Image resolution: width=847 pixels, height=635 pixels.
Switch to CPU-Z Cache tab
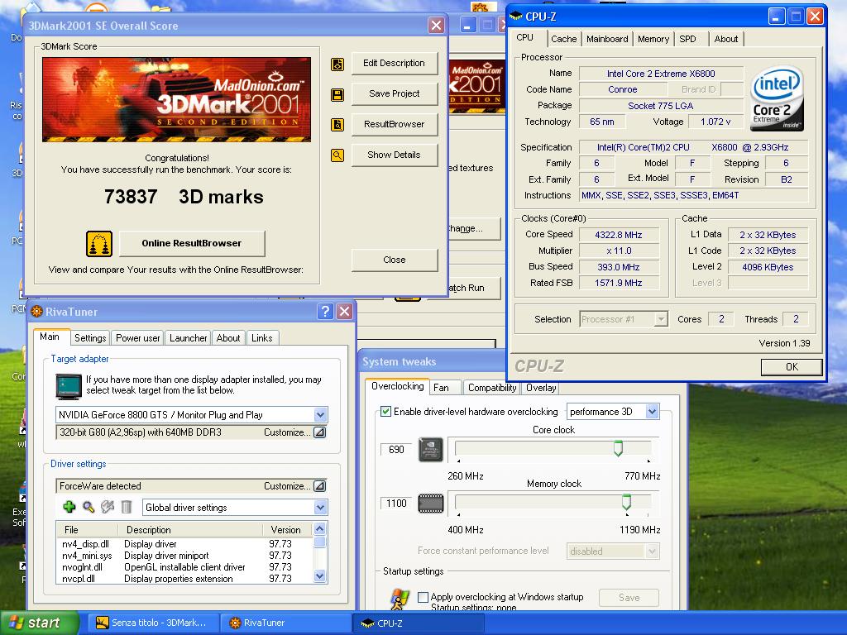[x=563, y=39]
